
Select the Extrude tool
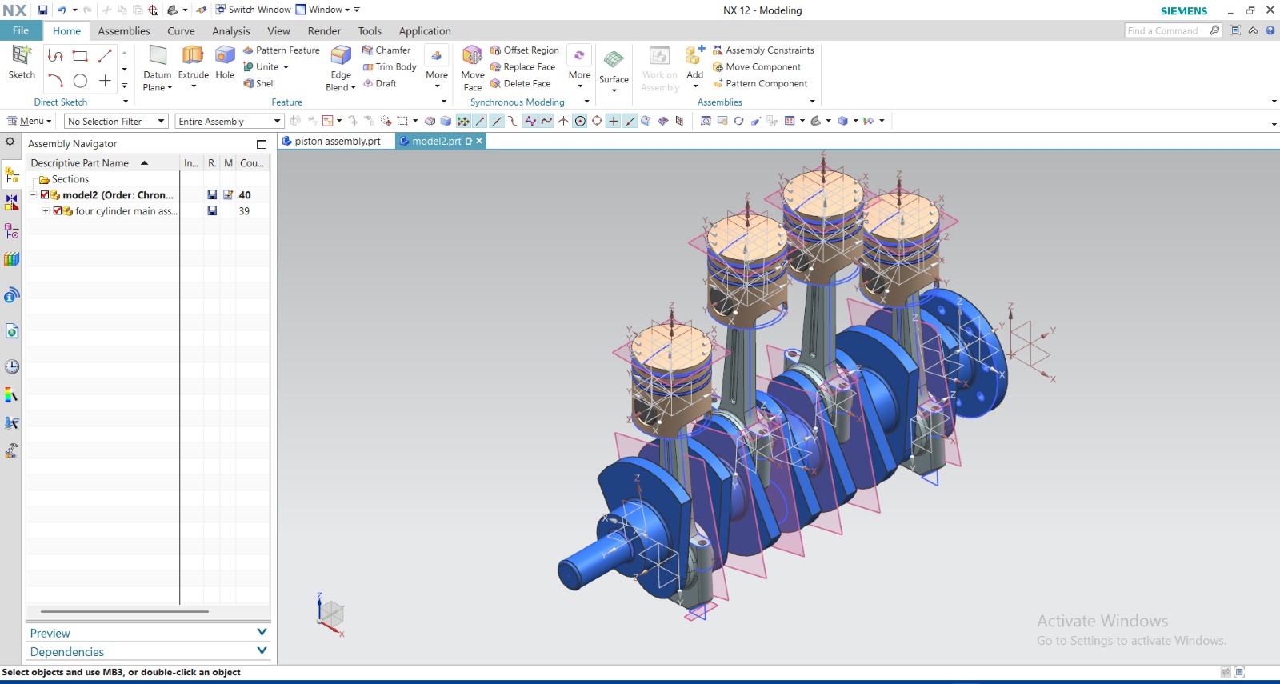[193, 56]
